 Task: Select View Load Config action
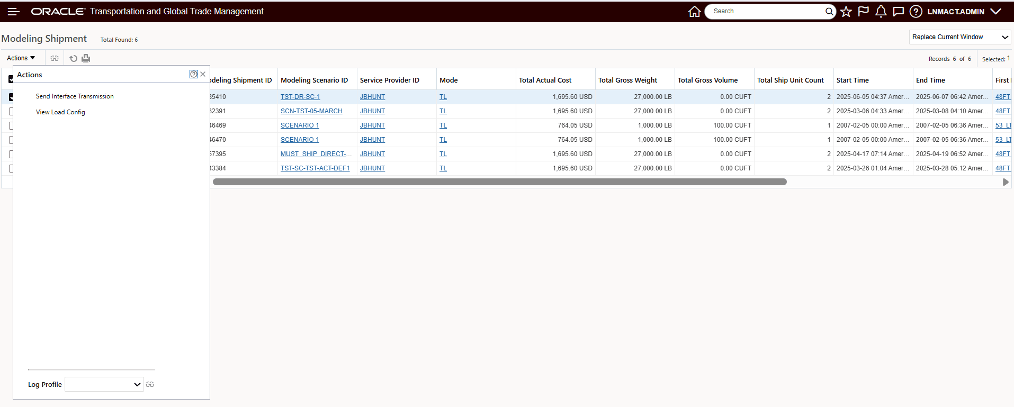click(60, 112)
